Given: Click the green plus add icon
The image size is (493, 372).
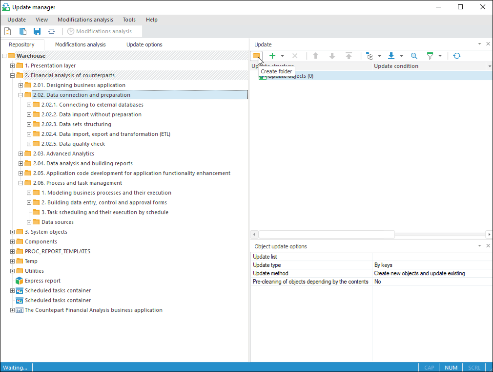Looking at the screenshot, I should [x=272, y=56].
